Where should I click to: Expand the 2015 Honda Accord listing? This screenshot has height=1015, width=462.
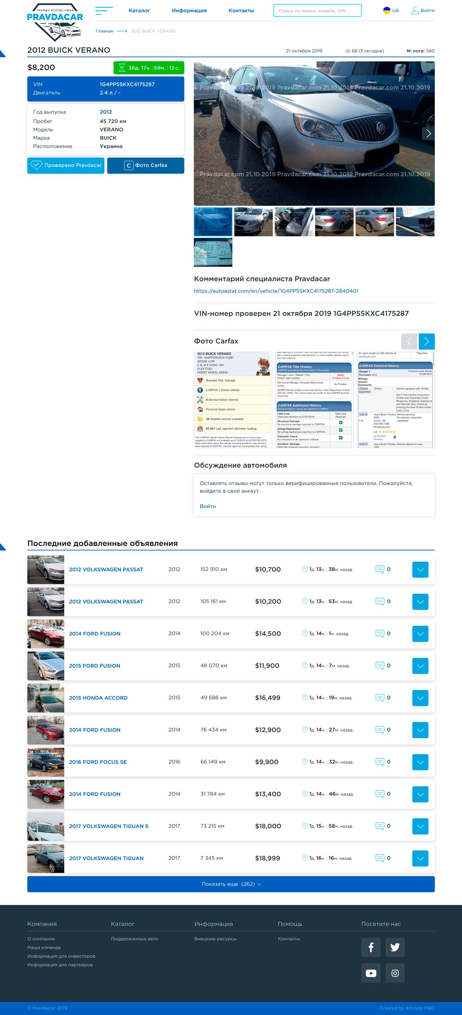tap(420, 698)
